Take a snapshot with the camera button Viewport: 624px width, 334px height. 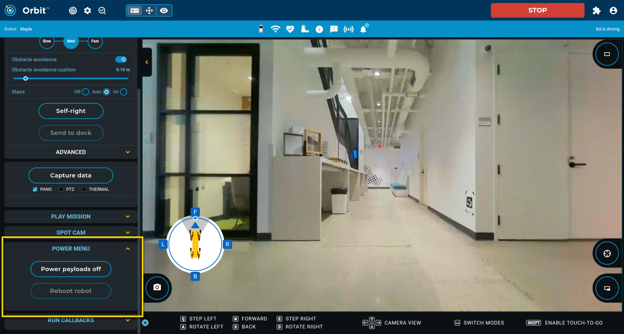click(x=157, y=287)
